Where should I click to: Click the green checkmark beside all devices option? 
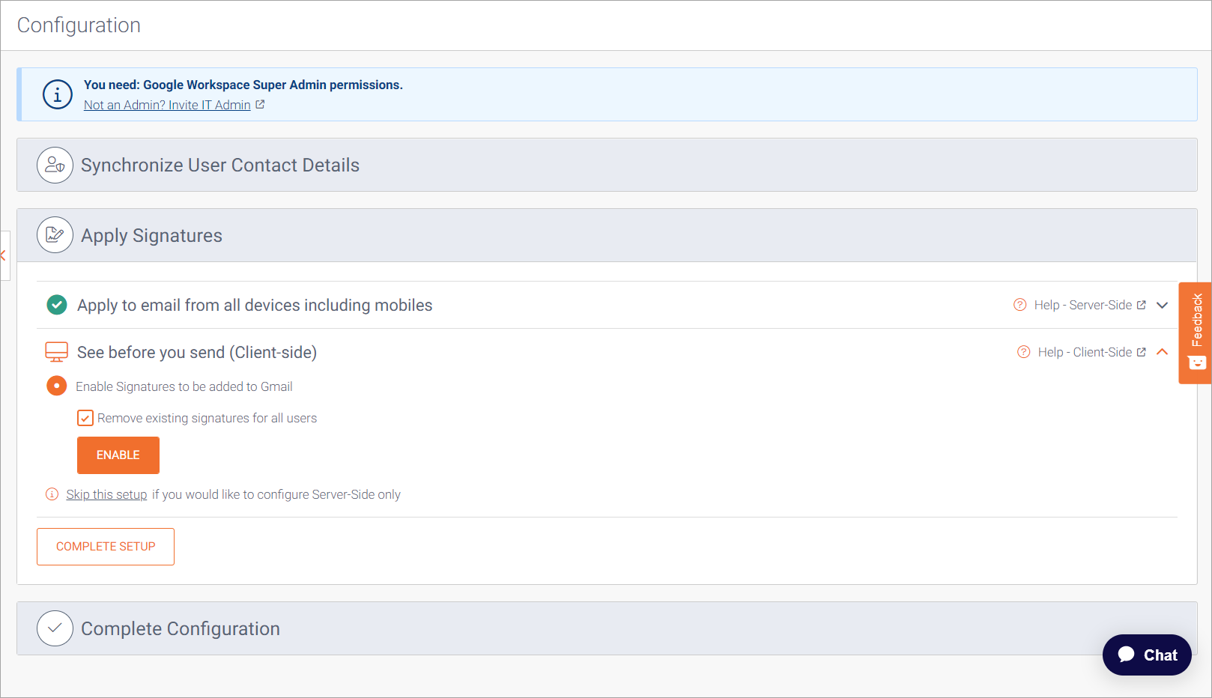click(x=57, y=305)
